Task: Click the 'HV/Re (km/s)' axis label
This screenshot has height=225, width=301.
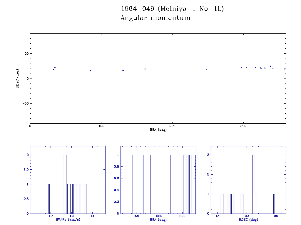Action: coord(68,219)
